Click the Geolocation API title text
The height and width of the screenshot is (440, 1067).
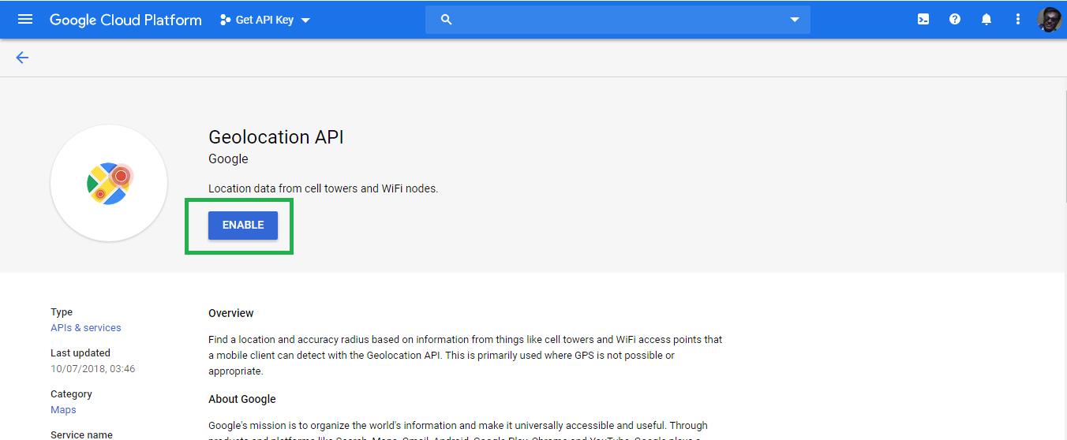click(x=276, y=137)
